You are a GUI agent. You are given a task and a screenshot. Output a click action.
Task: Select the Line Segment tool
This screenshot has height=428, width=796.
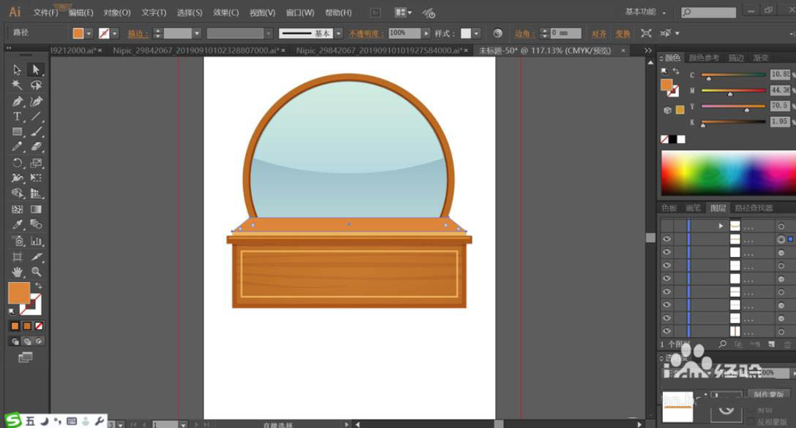point(36,117)
